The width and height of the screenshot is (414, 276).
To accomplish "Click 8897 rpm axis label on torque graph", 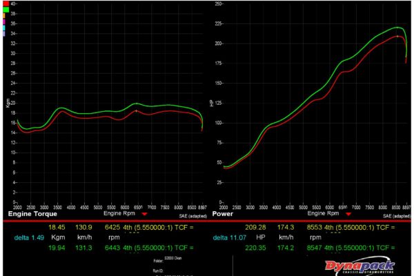I will tap(202, 207).
